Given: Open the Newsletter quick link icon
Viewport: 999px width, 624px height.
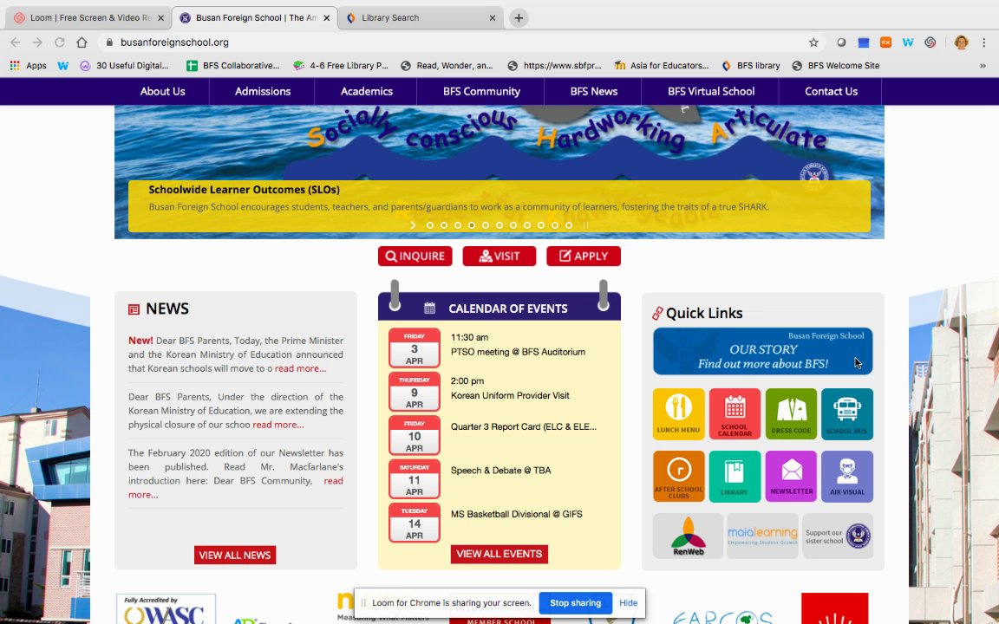Looking at the screenshot, I should (791, 477).
